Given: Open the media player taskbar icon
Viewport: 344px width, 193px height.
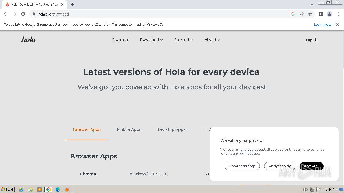Looking at the screenshot, I should [40, 190].
